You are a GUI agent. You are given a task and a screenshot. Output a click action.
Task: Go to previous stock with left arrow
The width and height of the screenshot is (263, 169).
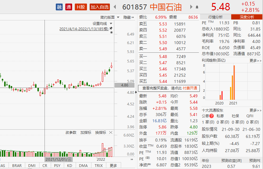[115, 7]
